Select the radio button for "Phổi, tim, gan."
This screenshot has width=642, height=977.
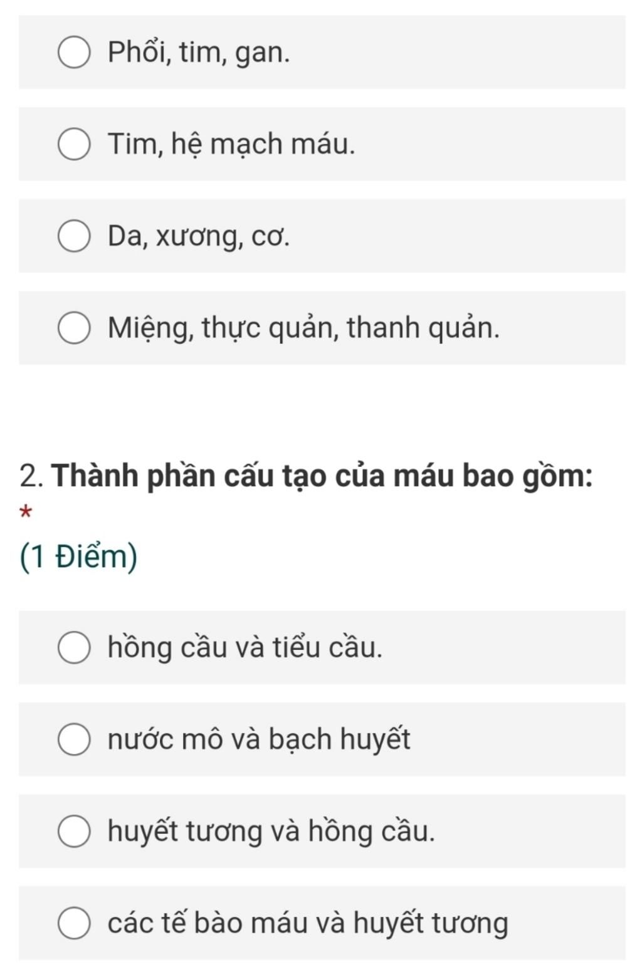pyautogui.click(x=74, y=53)
